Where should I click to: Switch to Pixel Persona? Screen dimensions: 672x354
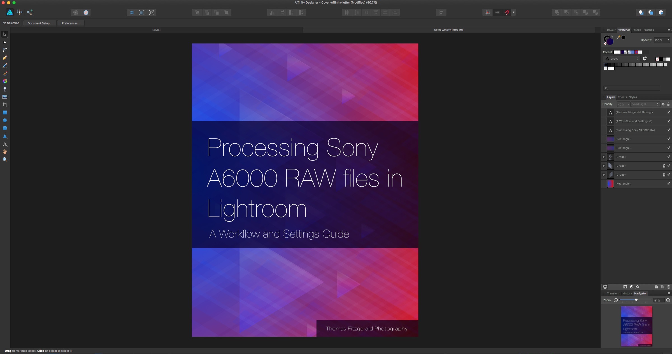(x=20, y=12)
